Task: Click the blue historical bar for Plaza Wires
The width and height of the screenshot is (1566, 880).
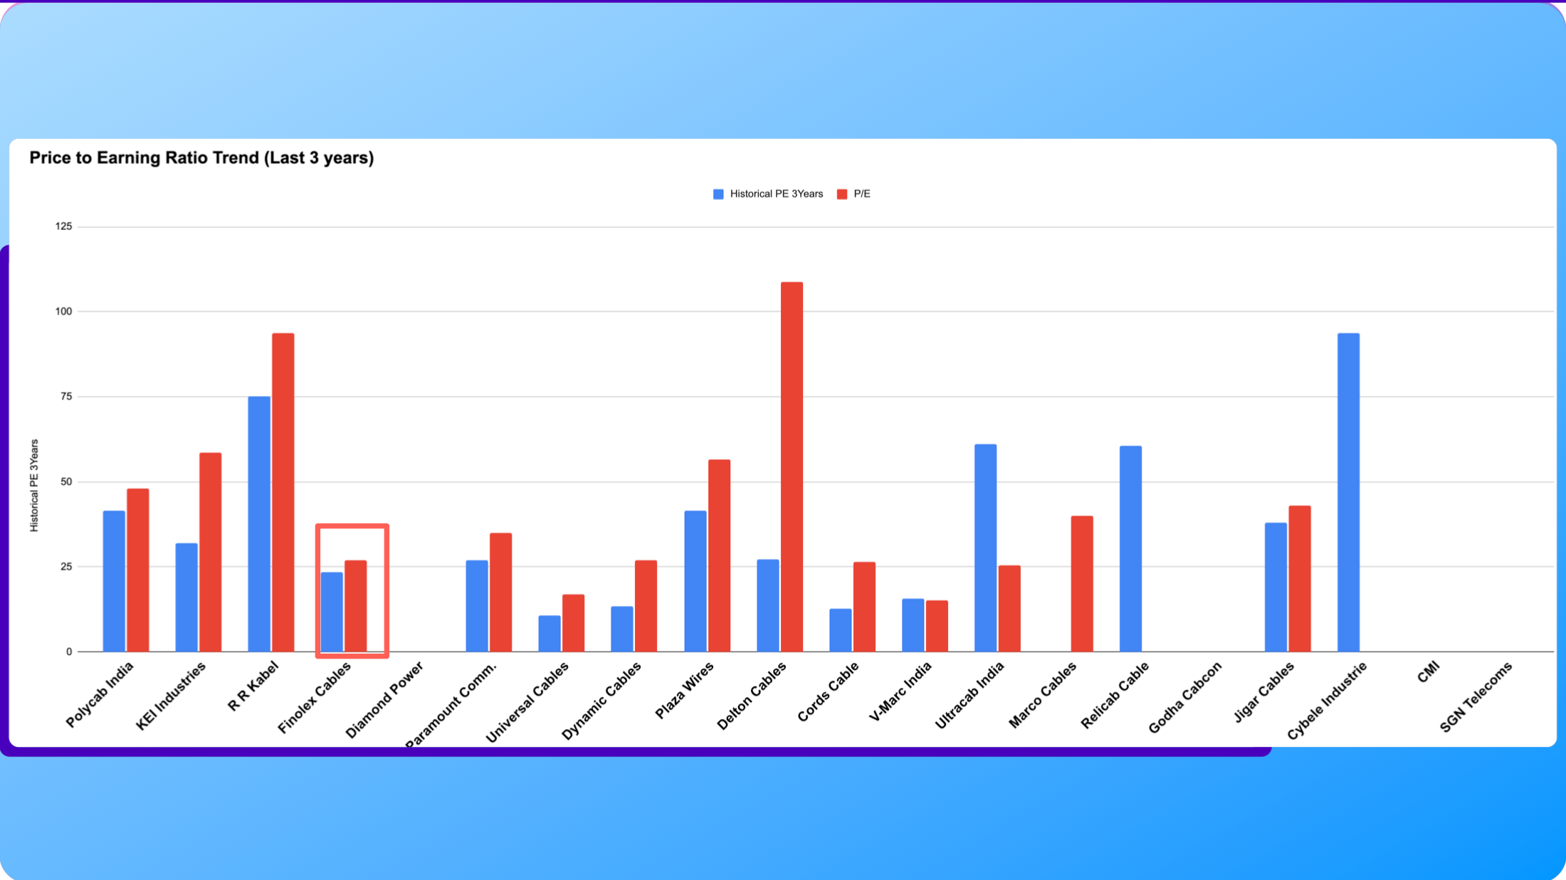Action: [695, 581]
